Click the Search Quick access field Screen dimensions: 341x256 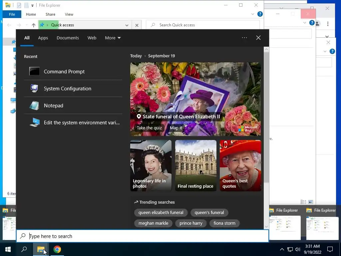[203, 25]
